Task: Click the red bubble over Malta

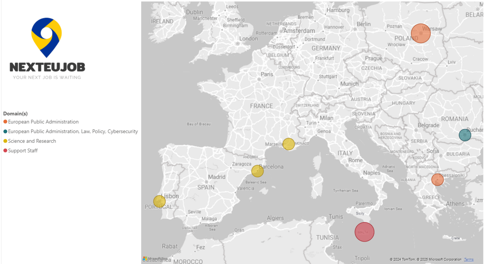Action: pos(364,232)
